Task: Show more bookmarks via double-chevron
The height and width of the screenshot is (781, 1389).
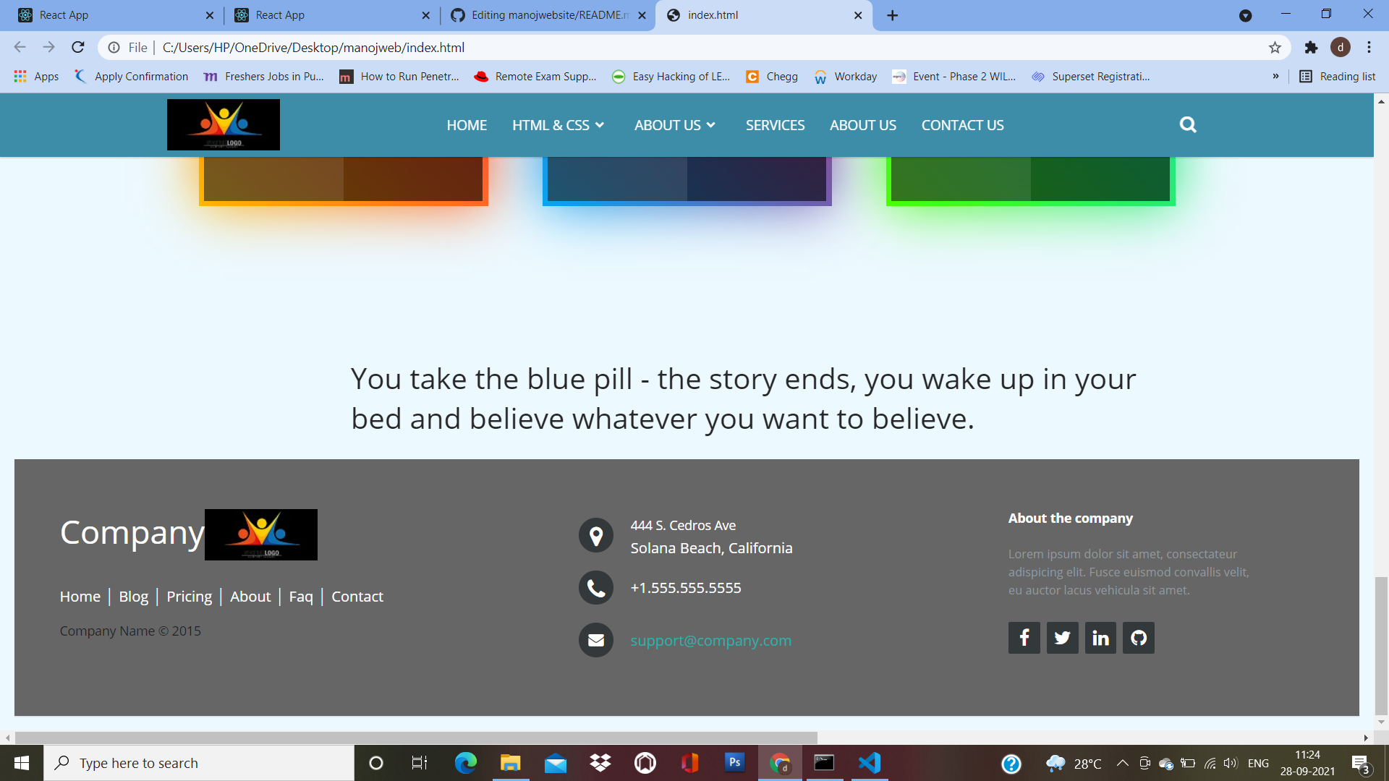Action: [1275, 77]
